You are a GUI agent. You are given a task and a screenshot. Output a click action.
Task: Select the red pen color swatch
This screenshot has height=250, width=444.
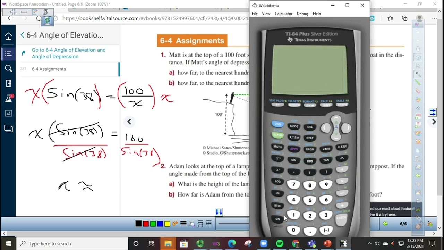click(146, 224)
